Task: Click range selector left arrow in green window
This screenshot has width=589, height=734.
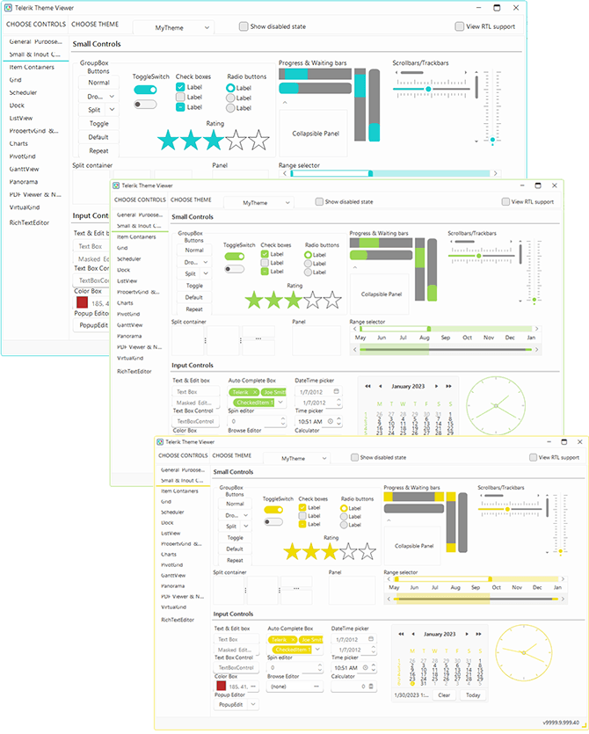Action: pyautogui.click(x=355, y=329)
